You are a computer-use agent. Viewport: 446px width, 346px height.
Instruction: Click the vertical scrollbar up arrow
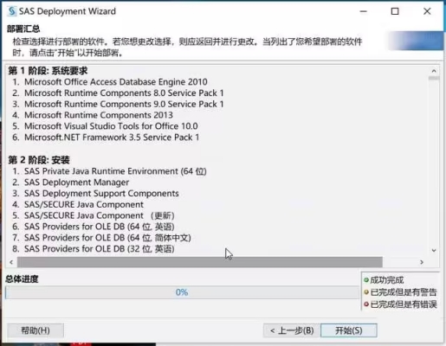(x=434, y=71)
